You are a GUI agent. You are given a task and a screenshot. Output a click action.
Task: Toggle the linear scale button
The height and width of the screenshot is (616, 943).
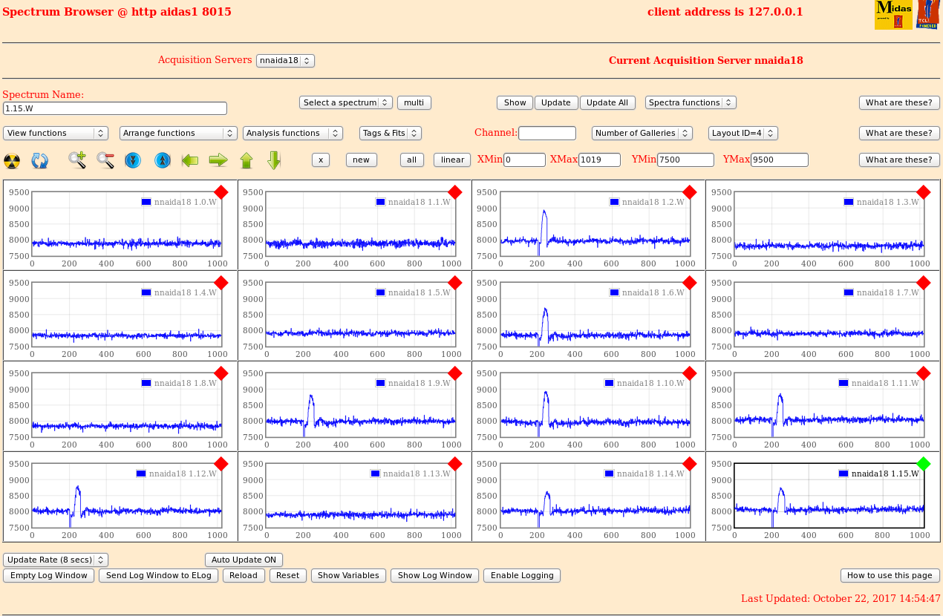[452, 160]
